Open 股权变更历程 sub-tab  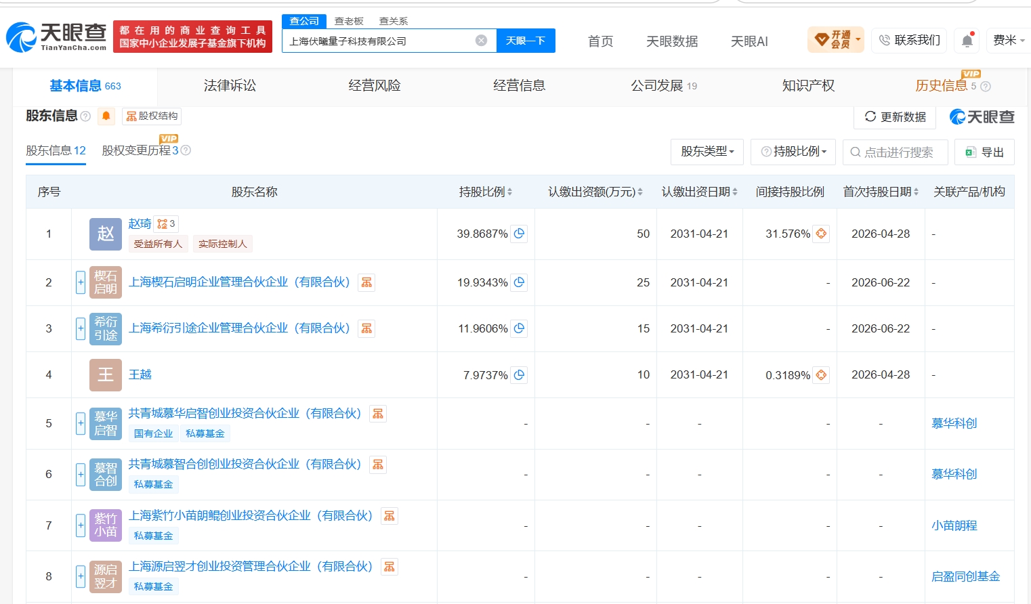pos(140,150)
